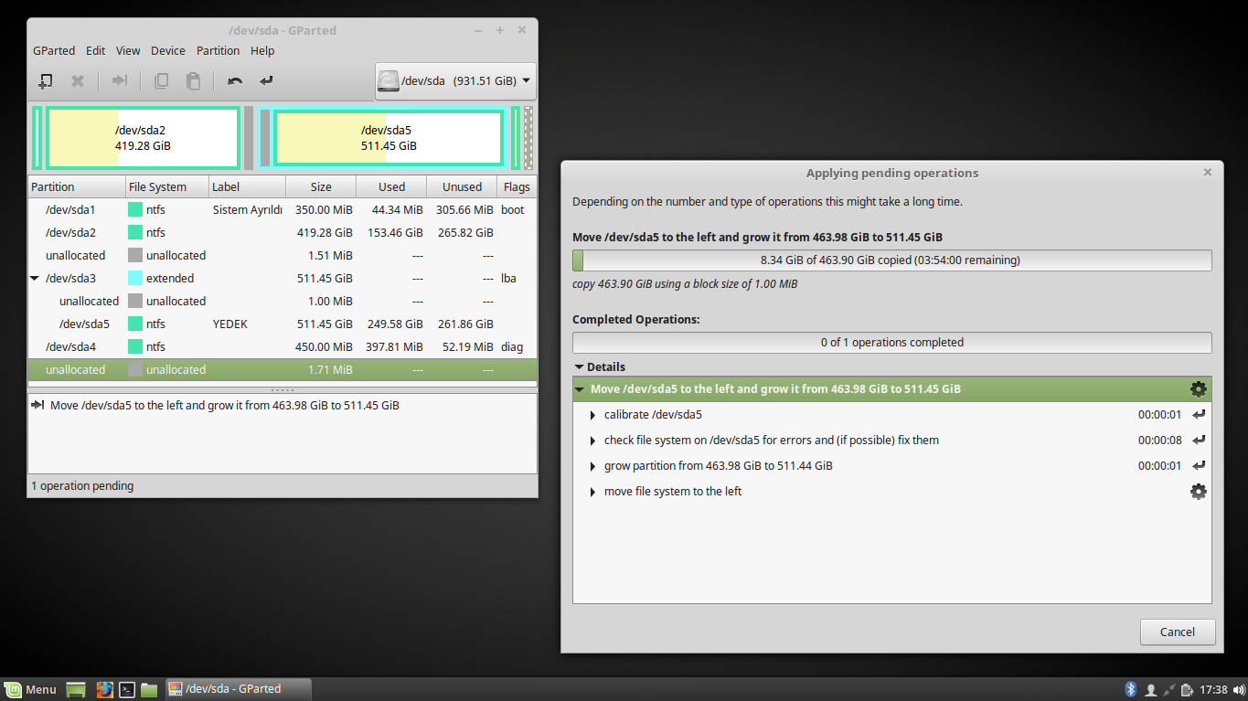
Task: Click the extended color swatch for /dev/sda3
Action: coord(135,279)
